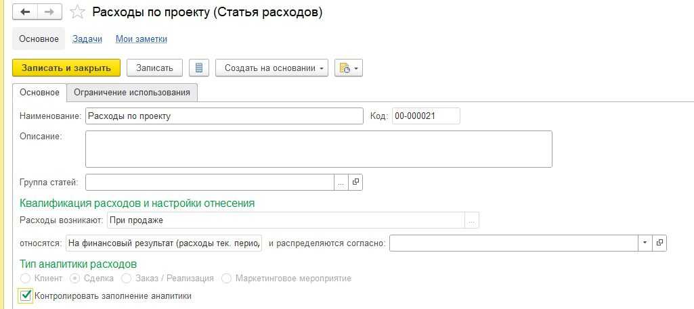Click the Описание text area
Viewport: 694px width, 309px height.
(318, 149)
